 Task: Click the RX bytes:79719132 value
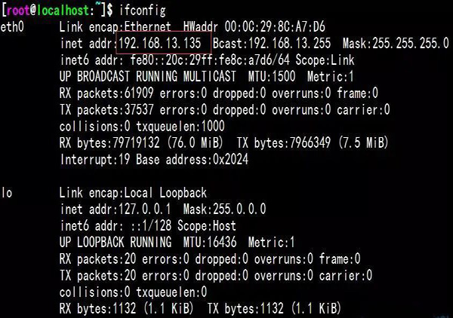pyautogui.click(x=109, y=142)
